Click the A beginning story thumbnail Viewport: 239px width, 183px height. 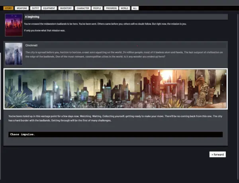pos(14,25)
